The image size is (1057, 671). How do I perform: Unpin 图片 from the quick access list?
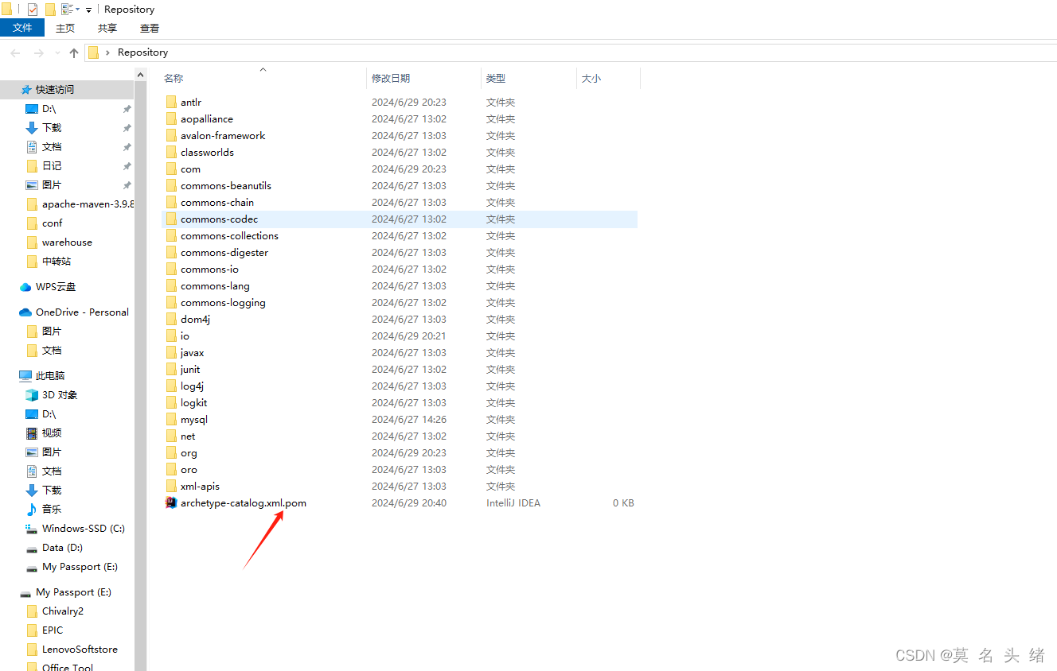coord(126,184)
